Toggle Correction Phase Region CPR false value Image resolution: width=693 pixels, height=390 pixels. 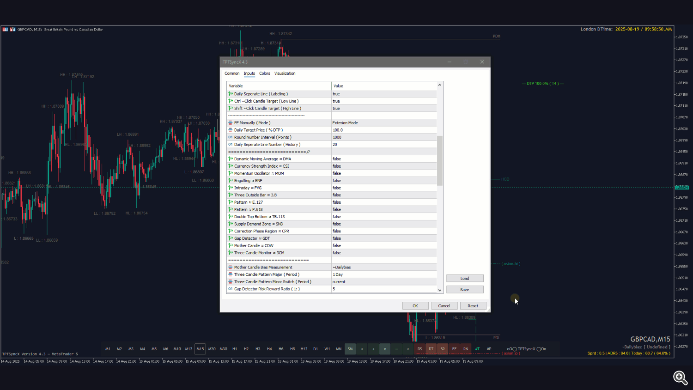click(x=384, y=231)
